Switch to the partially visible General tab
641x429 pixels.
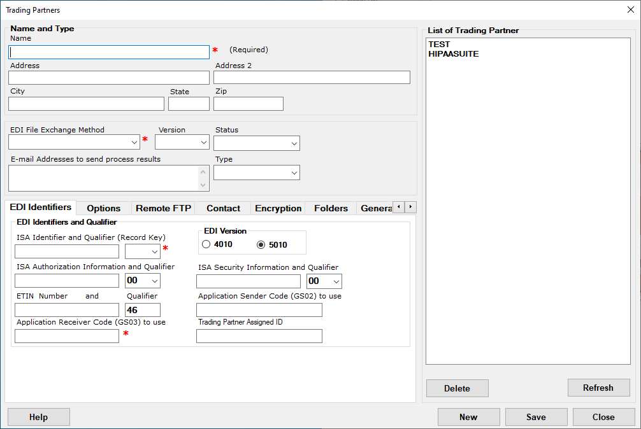point(375,208)
